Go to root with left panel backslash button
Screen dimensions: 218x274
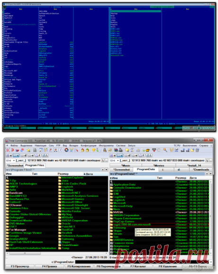(x=103, y=160)
